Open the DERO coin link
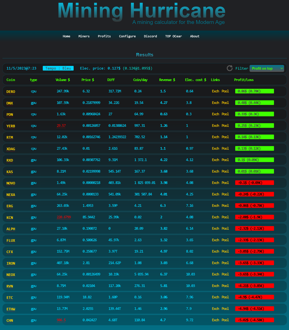This screenshot has width=289, height=330. pyautogui.click(x=11, y=92)
